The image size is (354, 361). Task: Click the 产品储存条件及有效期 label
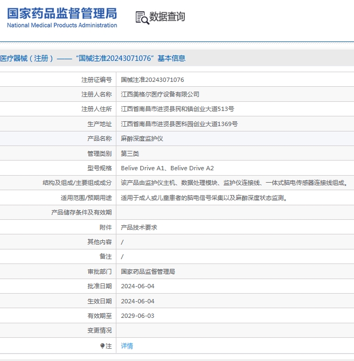pos(81,212)
